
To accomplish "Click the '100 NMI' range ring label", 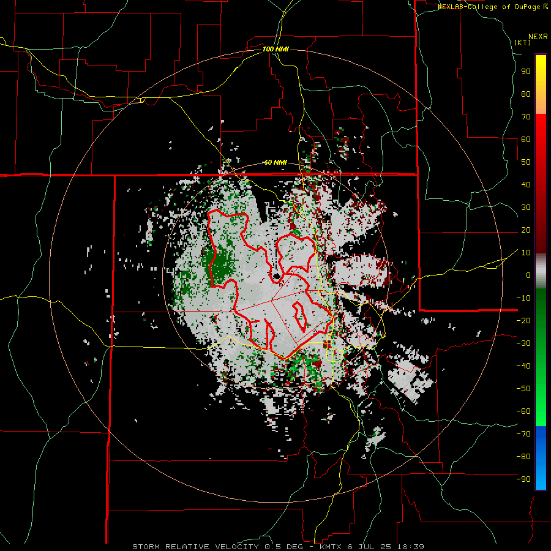I will [275, 49].
